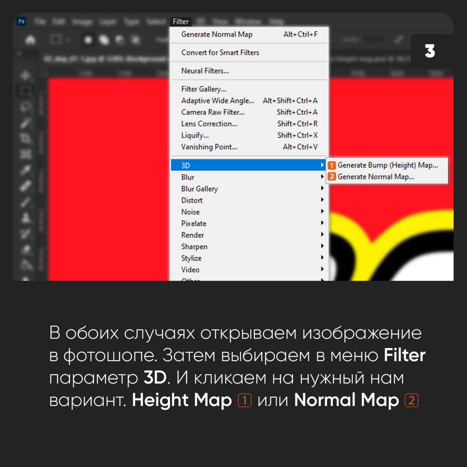Open Adaptive Wide Angle filter

(x=250, y=101)
